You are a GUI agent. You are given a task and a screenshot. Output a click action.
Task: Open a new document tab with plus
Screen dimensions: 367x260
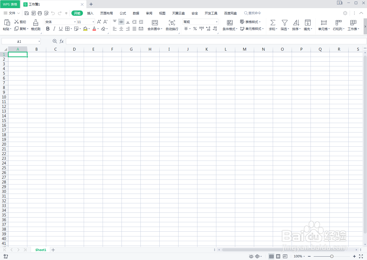[91, 4]
